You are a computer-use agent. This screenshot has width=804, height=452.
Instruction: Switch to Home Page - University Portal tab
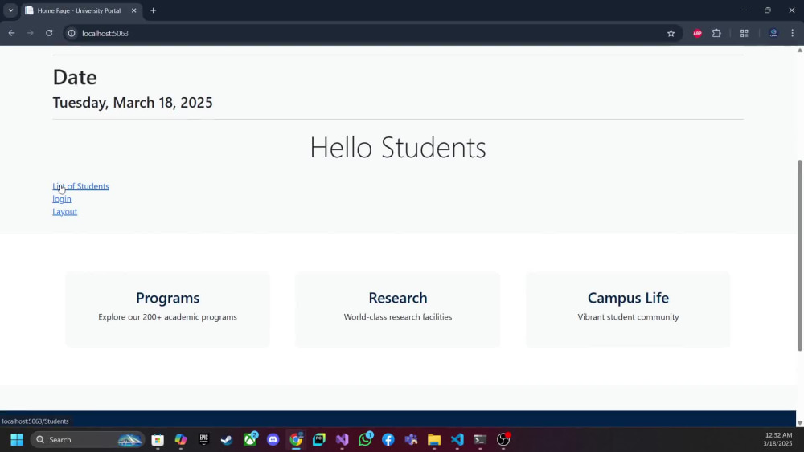click(x=79, y=10)
